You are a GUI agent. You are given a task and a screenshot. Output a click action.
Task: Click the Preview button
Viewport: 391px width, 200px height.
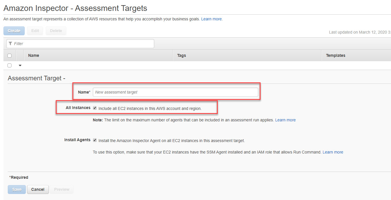pos(61,189)
